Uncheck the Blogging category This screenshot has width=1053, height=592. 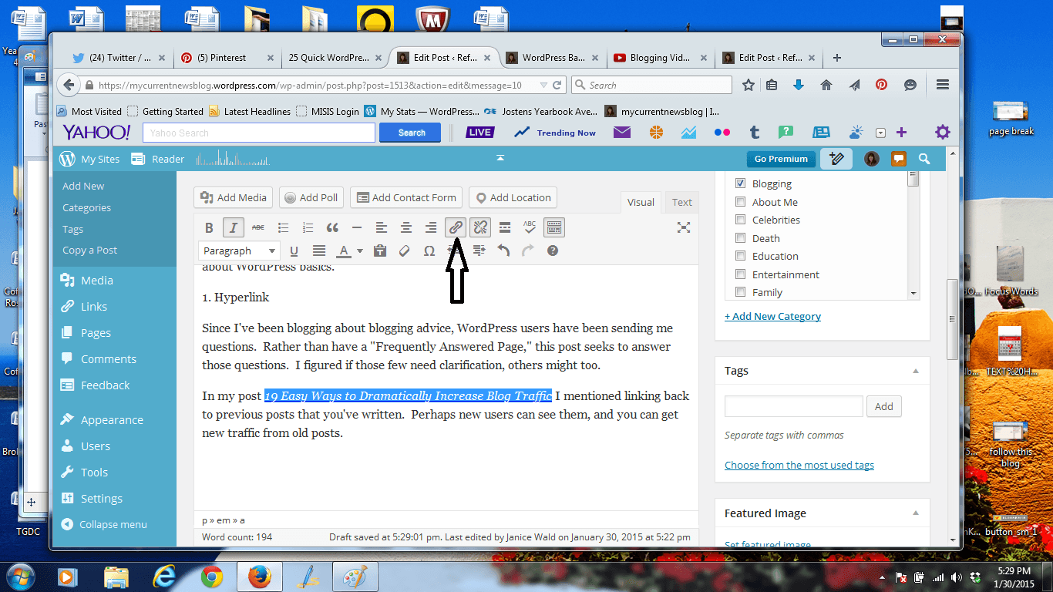click(740, 183)
